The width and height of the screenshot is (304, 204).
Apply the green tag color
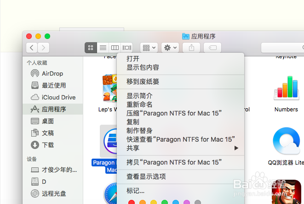tap(165, 202)
